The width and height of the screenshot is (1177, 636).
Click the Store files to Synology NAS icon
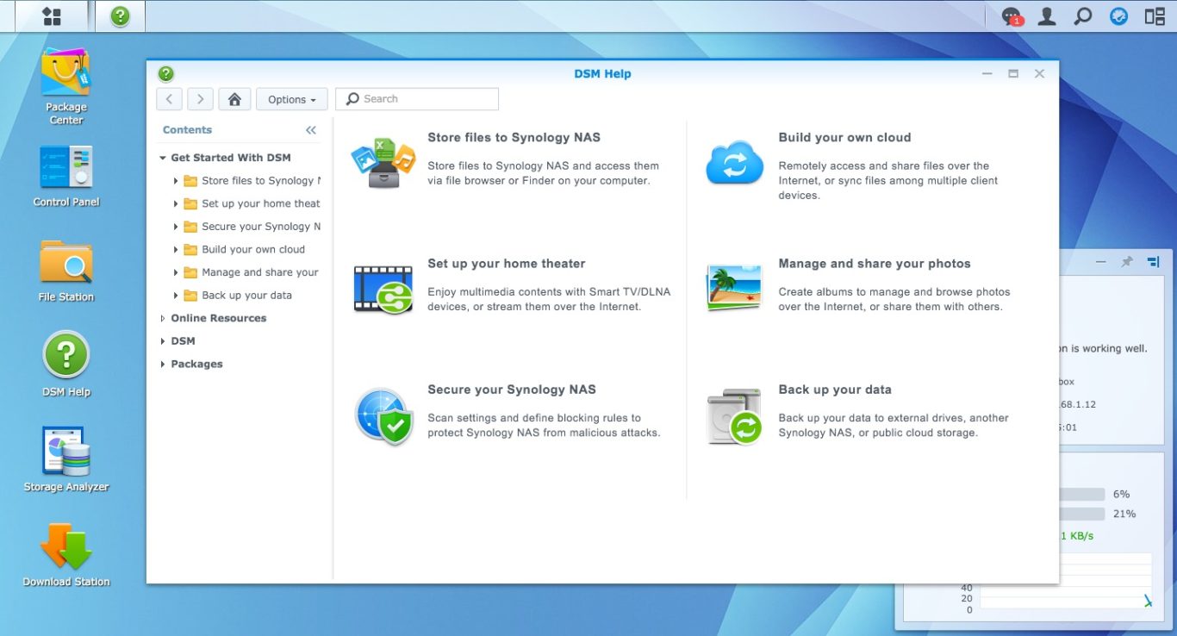click(x=383, y=162)
